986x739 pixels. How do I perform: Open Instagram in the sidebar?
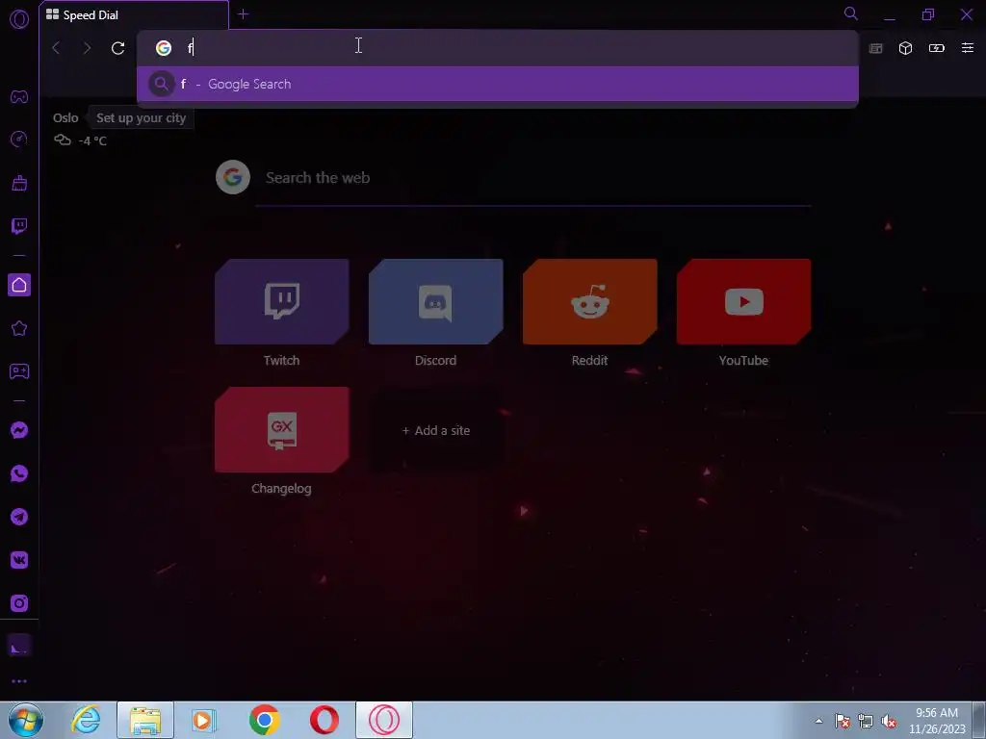click(x=19, y=603)
